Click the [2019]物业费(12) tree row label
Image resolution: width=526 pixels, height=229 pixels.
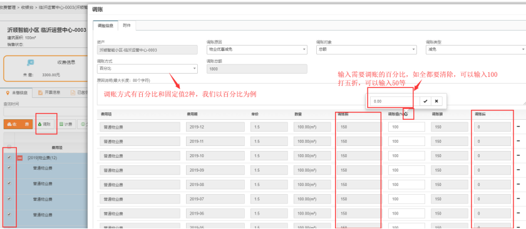click(42, 158)
